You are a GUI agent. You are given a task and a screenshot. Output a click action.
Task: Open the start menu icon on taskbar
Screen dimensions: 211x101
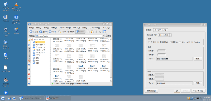tap(3, 98)
